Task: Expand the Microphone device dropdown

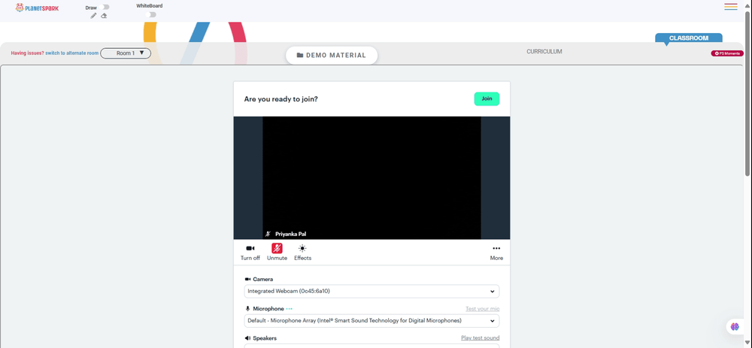Action: (x=371, y=321)
